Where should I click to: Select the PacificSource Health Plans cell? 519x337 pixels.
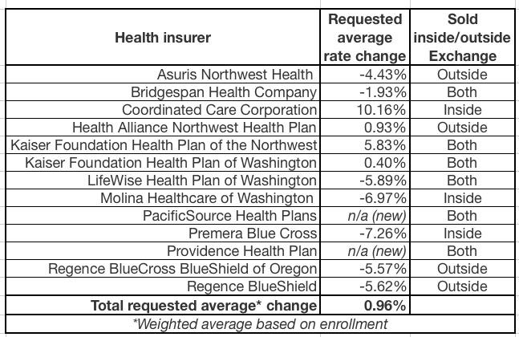pos(229,216)
